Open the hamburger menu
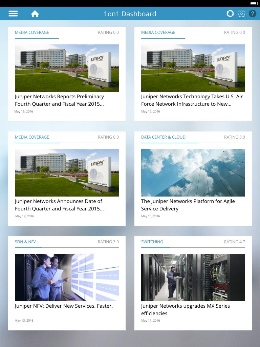 click(13, 14)
